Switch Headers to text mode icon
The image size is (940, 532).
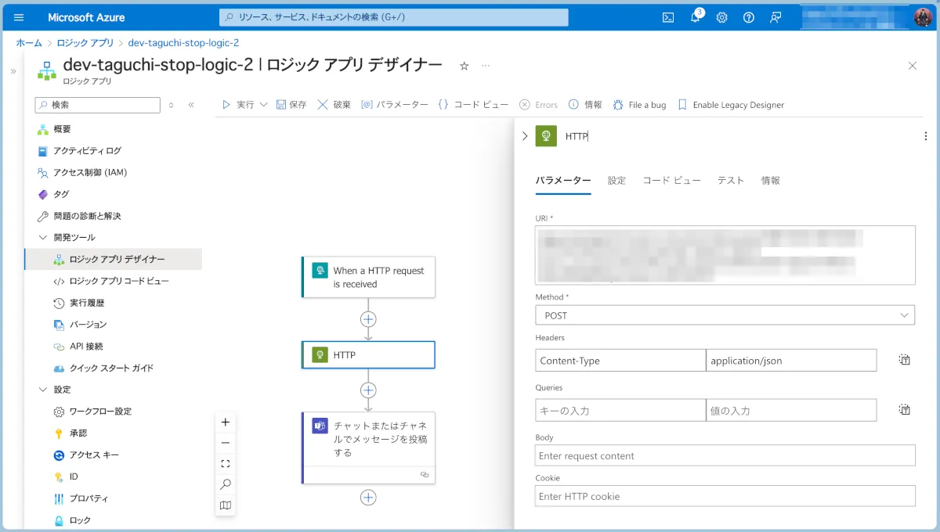[x=904, y=360]
